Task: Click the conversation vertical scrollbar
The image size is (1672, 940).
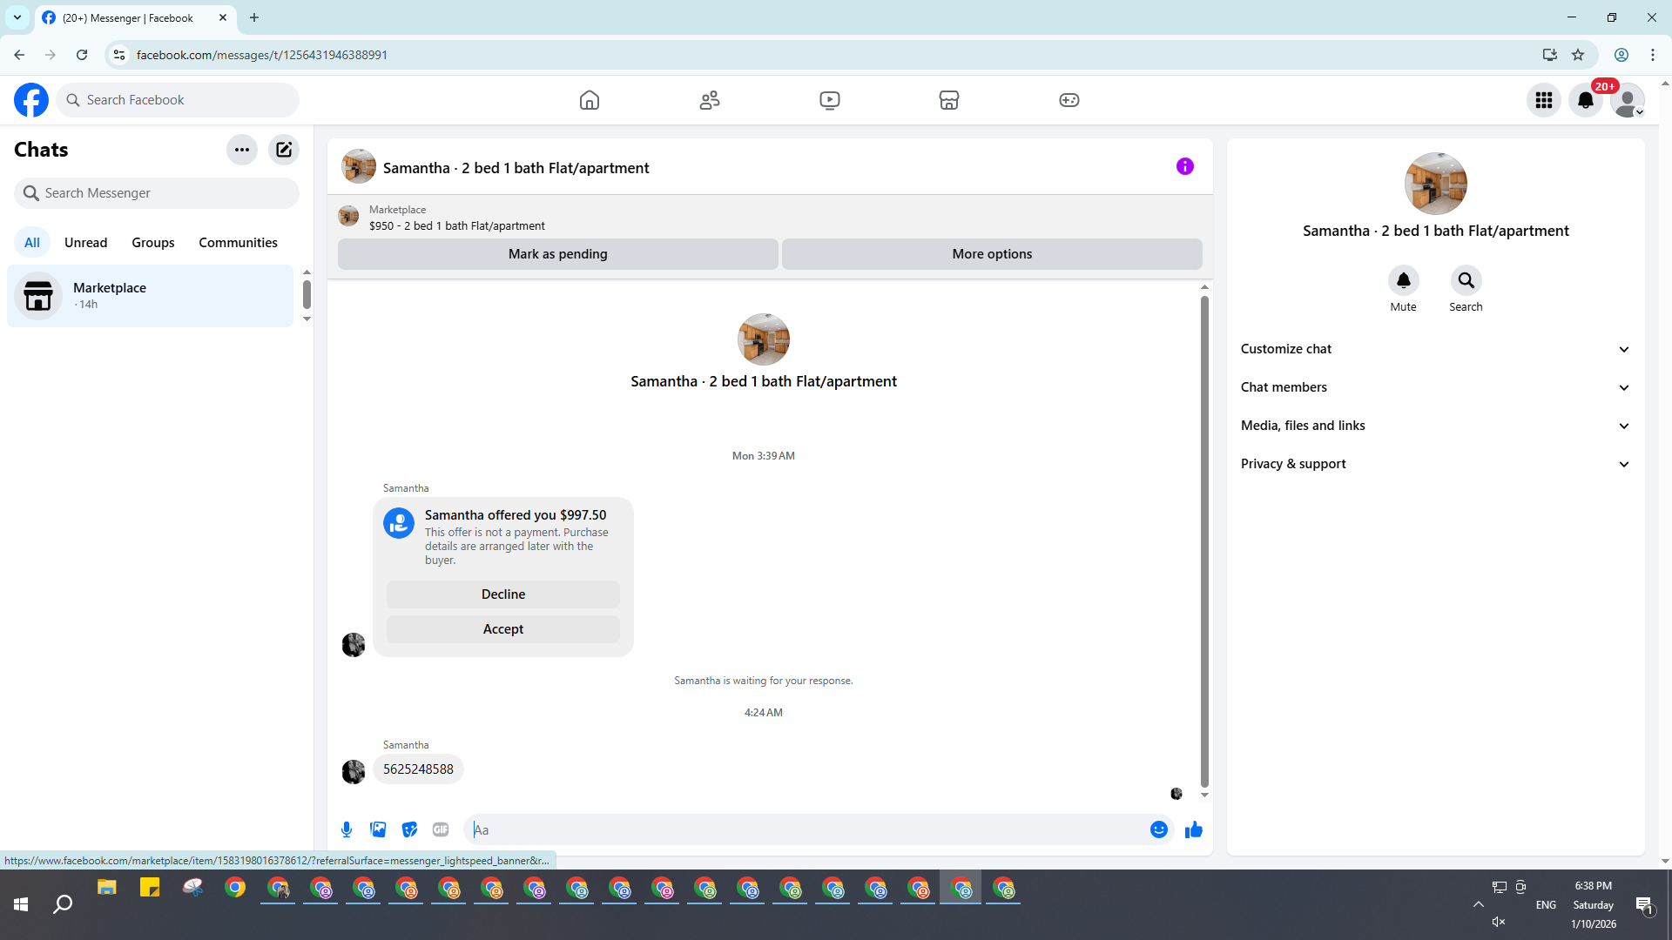Action: pyautogui.click(x=1204, y=540)
